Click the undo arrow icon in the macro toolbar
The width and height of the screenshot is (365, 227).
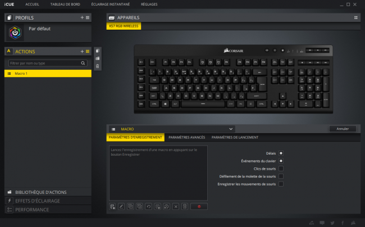148,207
